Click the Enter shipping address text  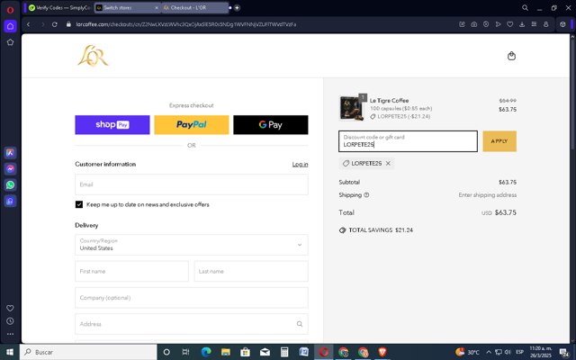click(488, 195)
